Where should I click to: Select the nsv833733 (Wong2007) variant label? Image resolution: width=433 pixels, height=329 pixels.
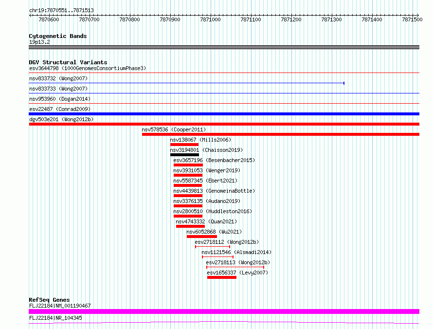click(58, 89)
